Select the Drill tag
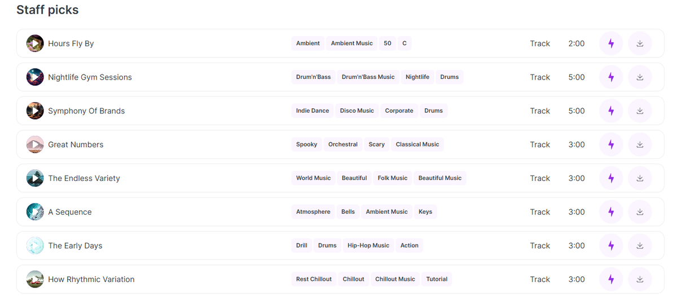 (x=302, y=246)
